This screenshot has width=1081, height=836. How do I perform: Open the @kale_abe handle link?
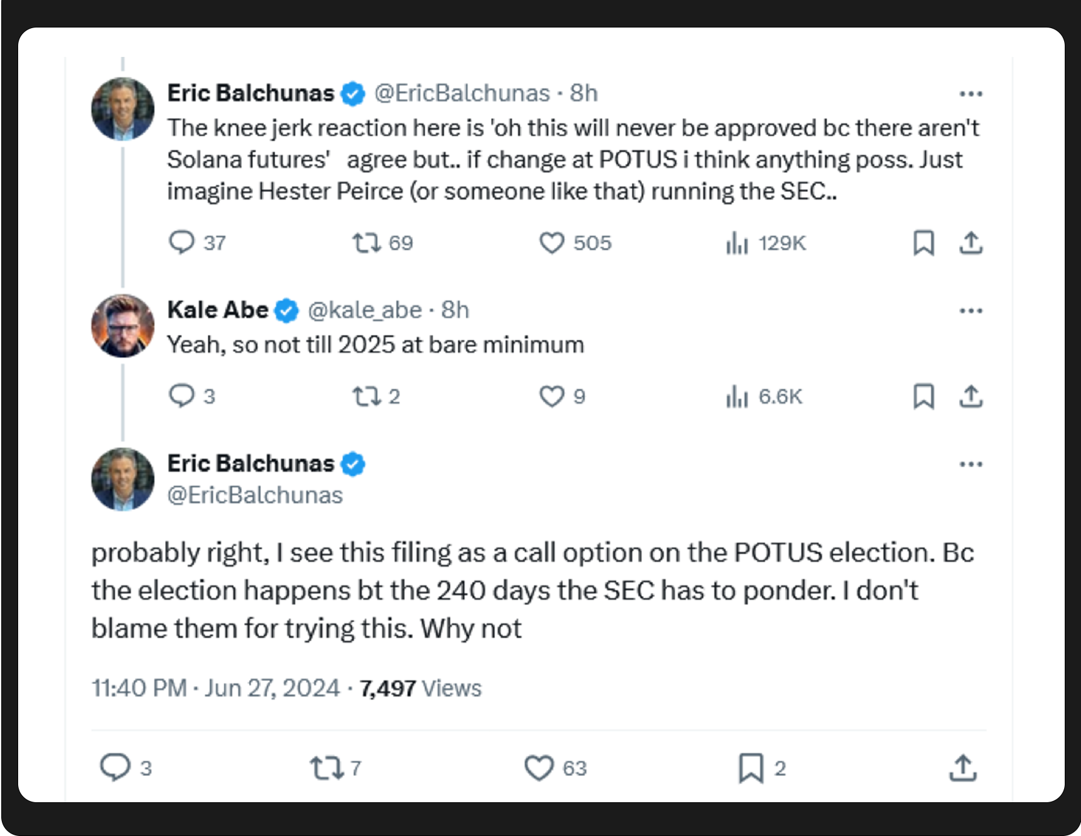[x=365, y=310]
